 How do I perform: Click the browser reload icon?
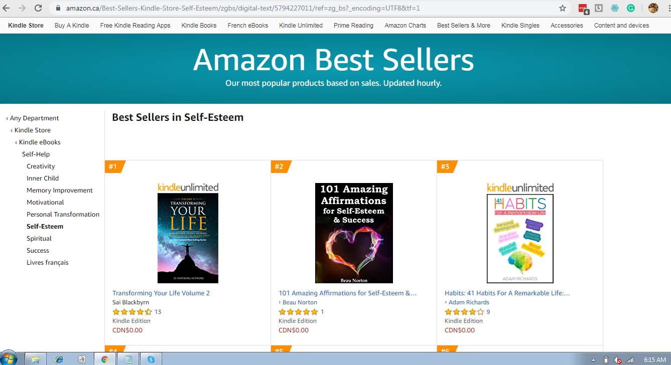pyautogui.click(x=38, y=8)
